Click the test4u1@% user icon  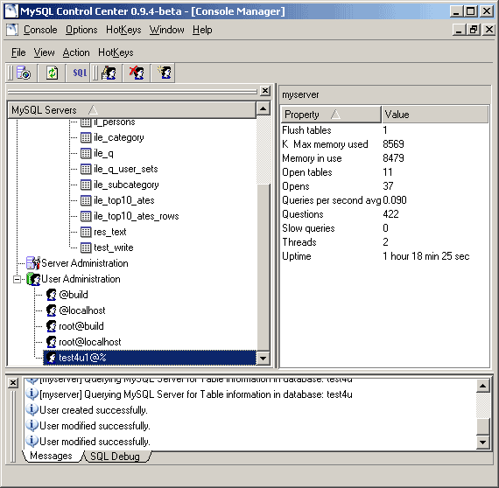tap(51, 358)
